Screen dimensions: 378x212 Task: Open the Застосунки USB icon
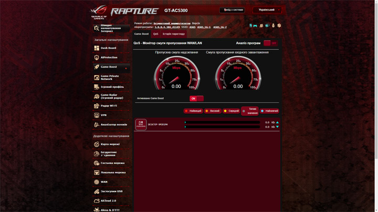(x=97, y=192)
